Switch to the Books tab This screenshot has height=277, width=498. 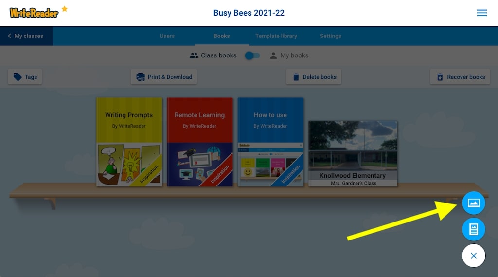pos(222,36)
